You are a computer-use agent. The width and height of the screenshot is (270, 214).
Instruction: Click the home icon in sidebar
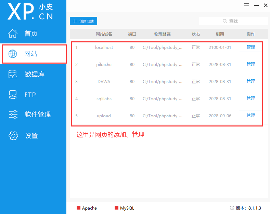[x=13, y=34]
